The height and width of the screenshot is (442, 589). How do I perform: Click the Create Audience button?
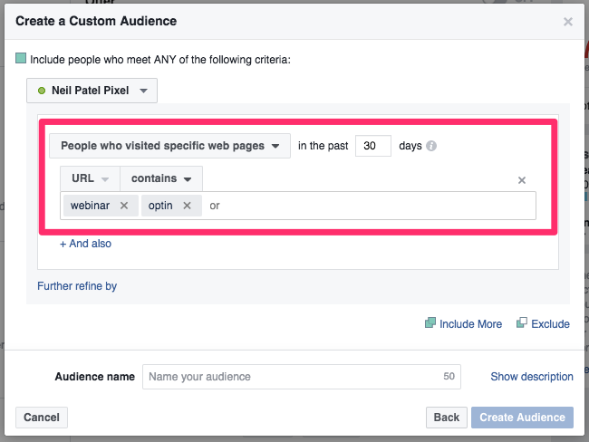click(x=522, y=418)
